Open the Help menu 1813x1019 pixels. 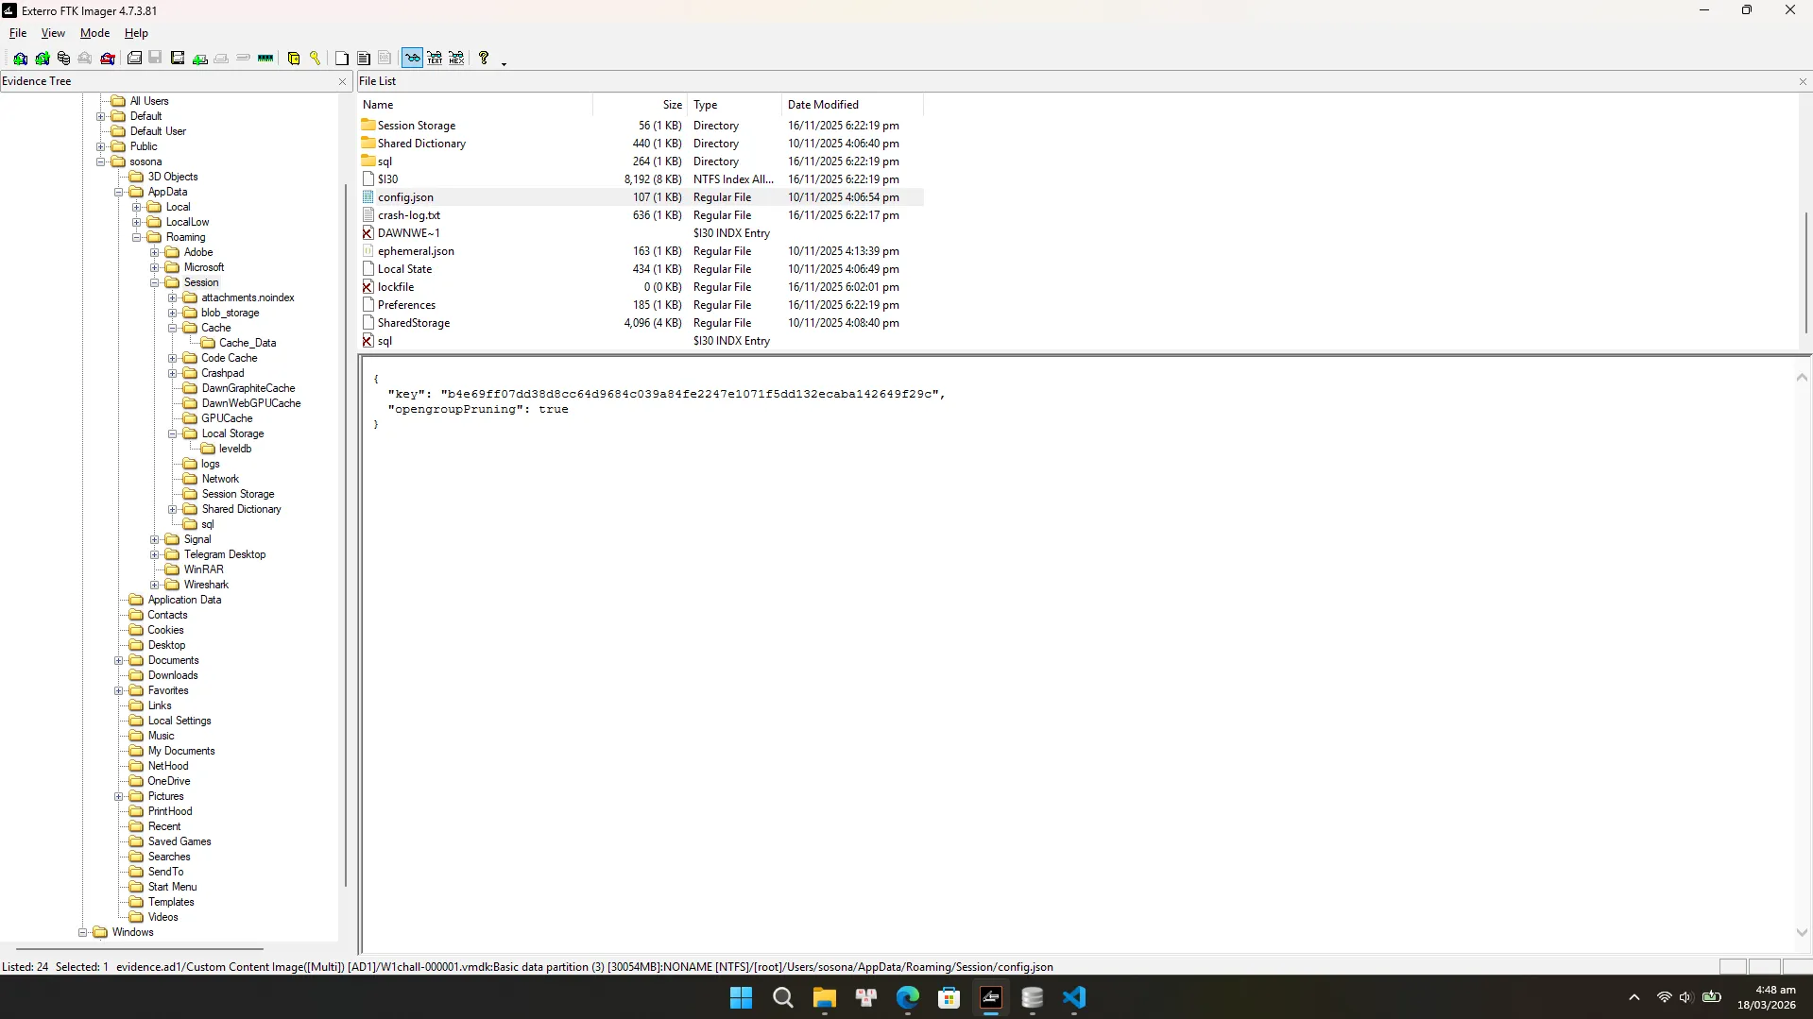[136, 33]
